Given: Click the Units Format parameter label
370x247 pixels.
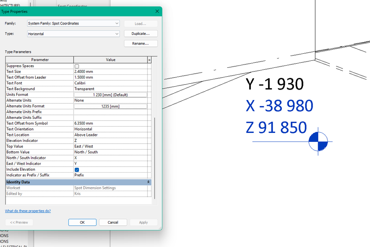Looking at the screenshot, I should [17, 94].
